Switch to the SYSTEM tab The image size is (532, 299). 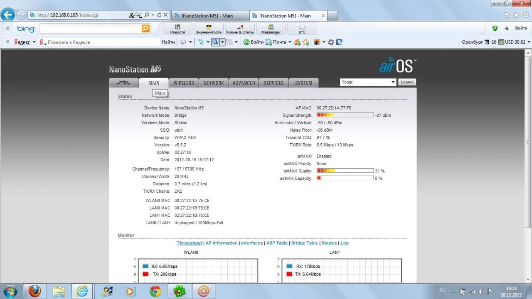point(303,83)
